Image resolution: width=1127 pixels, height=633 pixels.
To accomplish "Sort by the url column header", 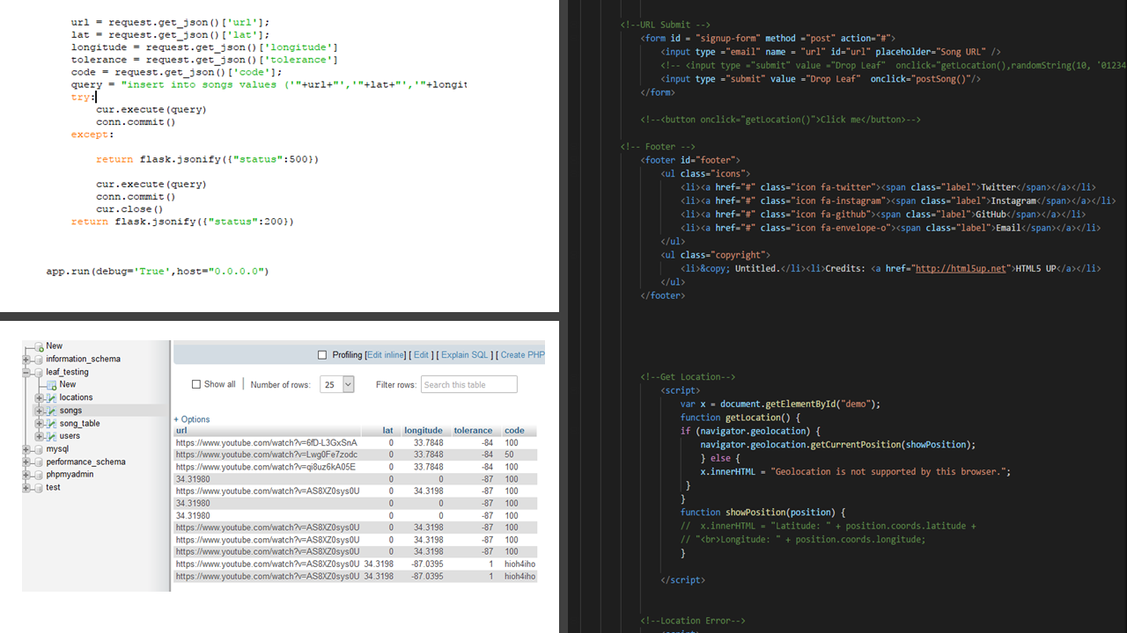I will (x=180, y=431).
